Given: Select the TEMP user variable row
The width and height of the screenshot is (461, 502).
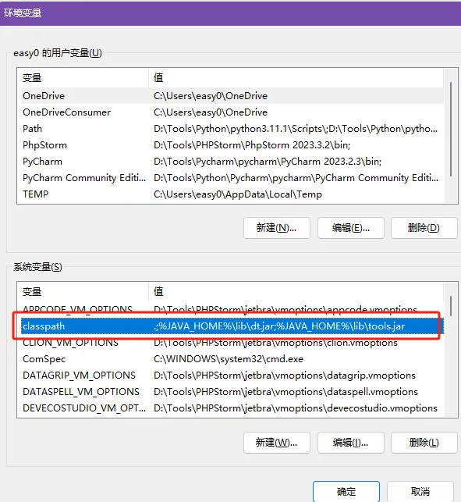Looking at the screenshot, I should click(x=232, y=194).
